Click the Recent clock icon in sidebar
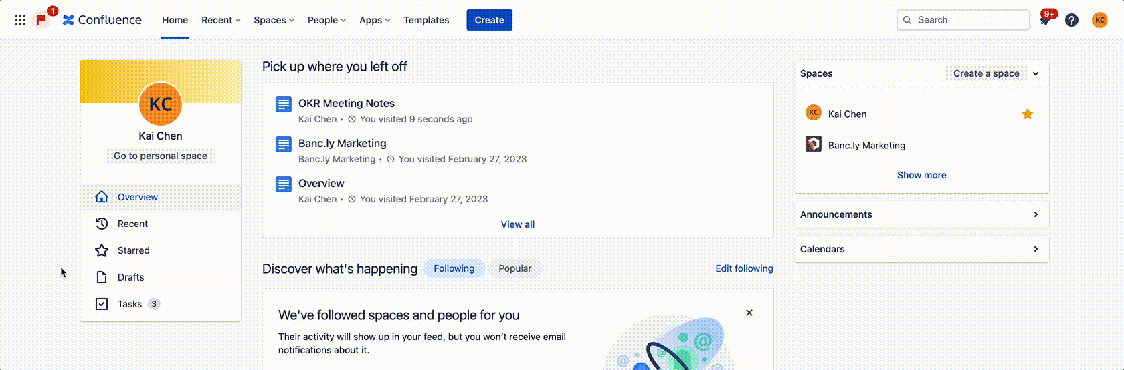1124x370 pixels. pyautogui.click(x=102, y=224)
